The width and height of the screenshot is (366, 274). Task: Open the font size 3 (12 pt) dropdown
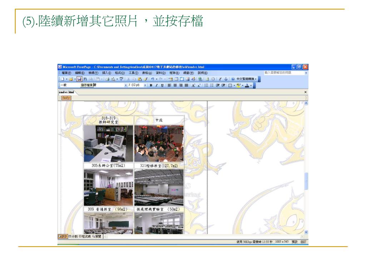click(x=145, y=85)
